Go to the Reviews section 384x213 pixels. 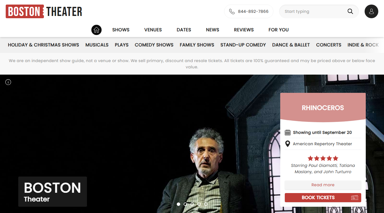tap(244, 30)
